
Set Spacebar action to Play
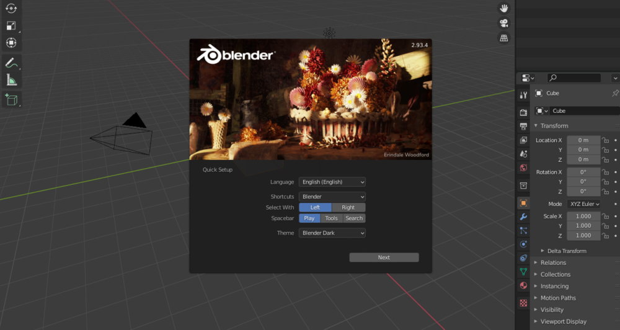tap(309, 218)
